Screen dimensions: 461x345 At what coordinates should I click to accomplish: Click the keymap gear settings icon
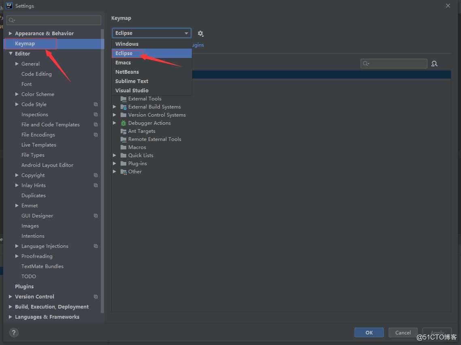[200, 34]
